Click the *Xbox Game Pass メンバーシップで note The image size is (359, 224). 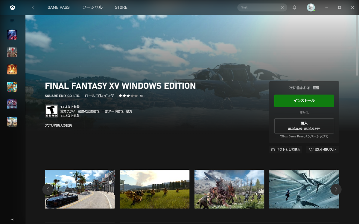pyautogui.click(x=304, y=136)
